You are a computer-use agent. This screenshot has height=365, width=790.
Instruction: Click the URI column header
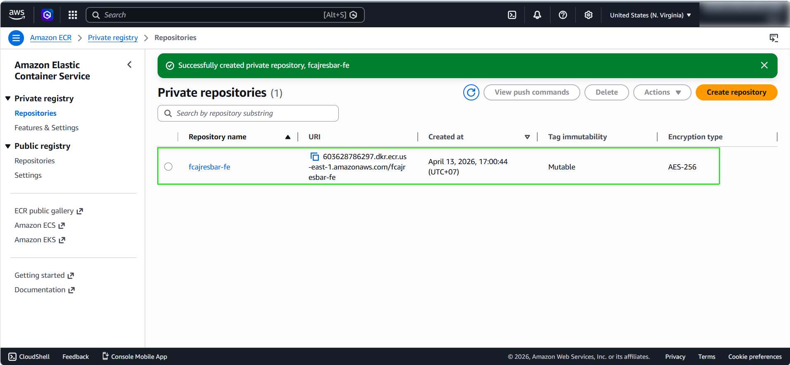(x=314, y=137)
